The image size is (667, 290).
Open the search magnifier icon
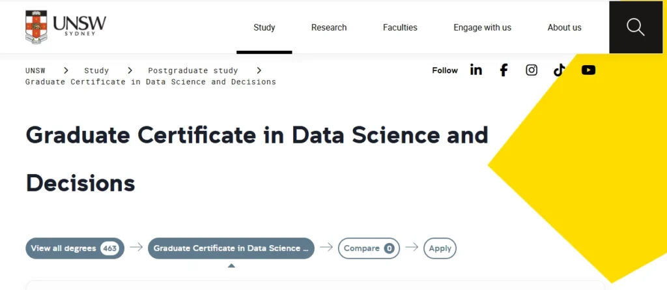pyautogui.click(x=635, y=27)
